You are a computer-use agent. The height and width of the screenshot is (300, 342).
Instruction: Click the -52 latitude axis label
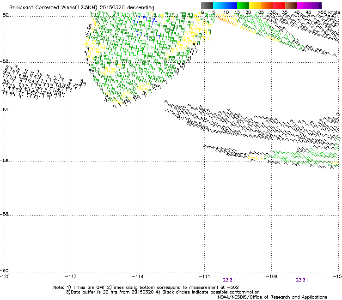coord(4,61)
